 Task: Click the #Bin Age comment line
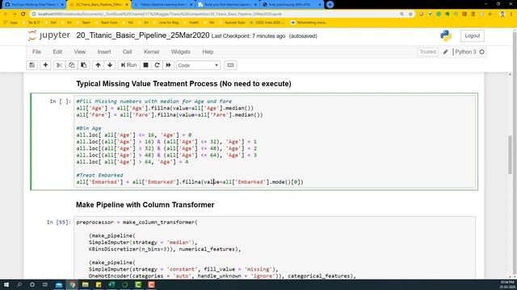(x=89, y=128)
